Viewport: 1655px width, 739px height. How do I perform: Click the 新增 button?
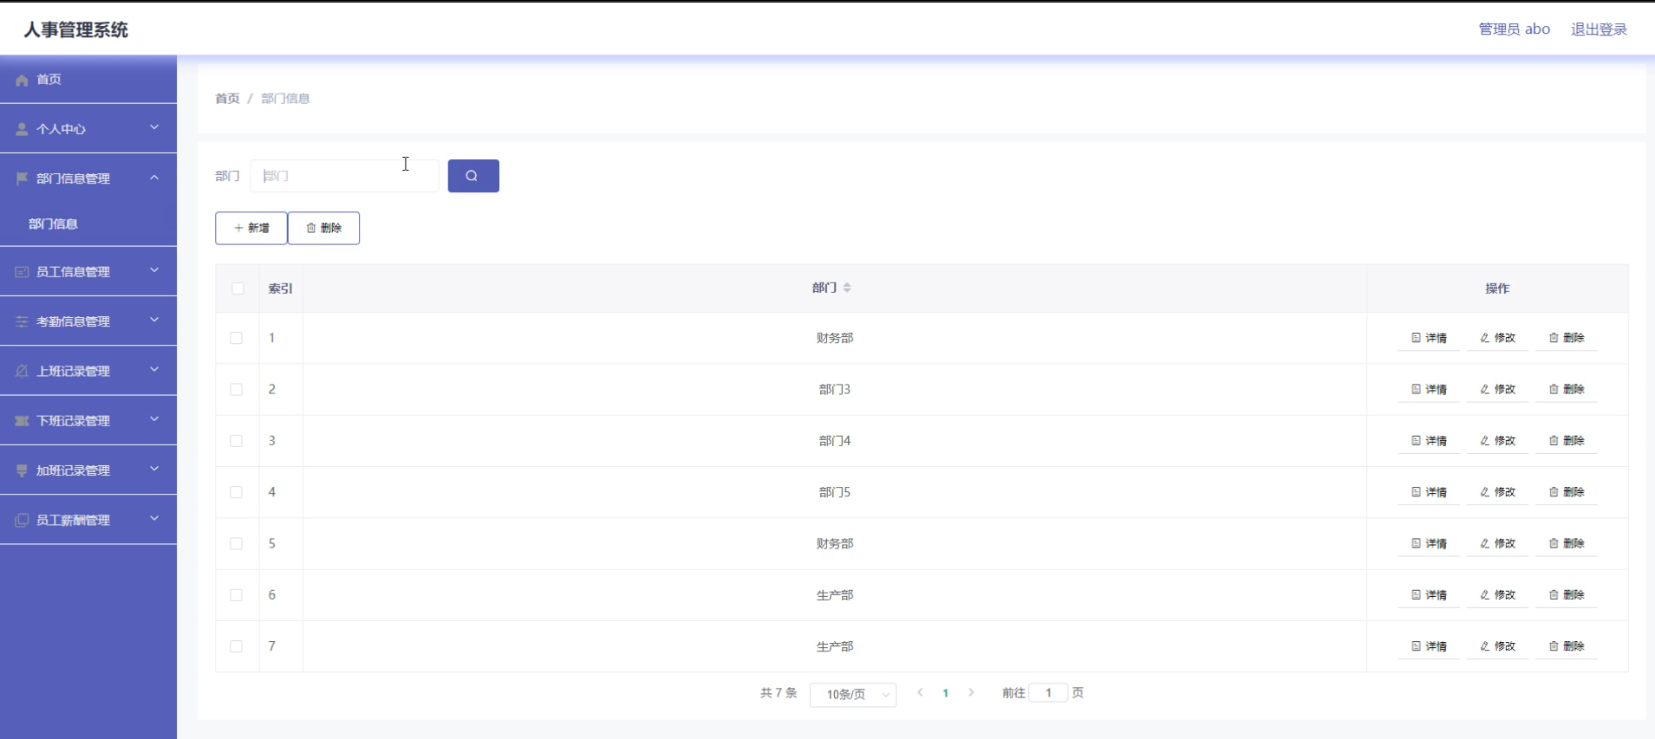251,228
